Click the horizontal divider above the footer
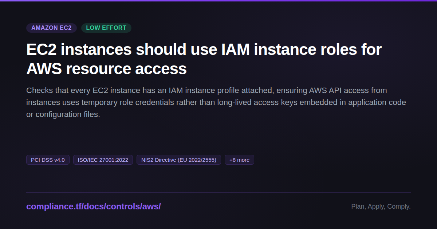437x229 pixels. 219,192
